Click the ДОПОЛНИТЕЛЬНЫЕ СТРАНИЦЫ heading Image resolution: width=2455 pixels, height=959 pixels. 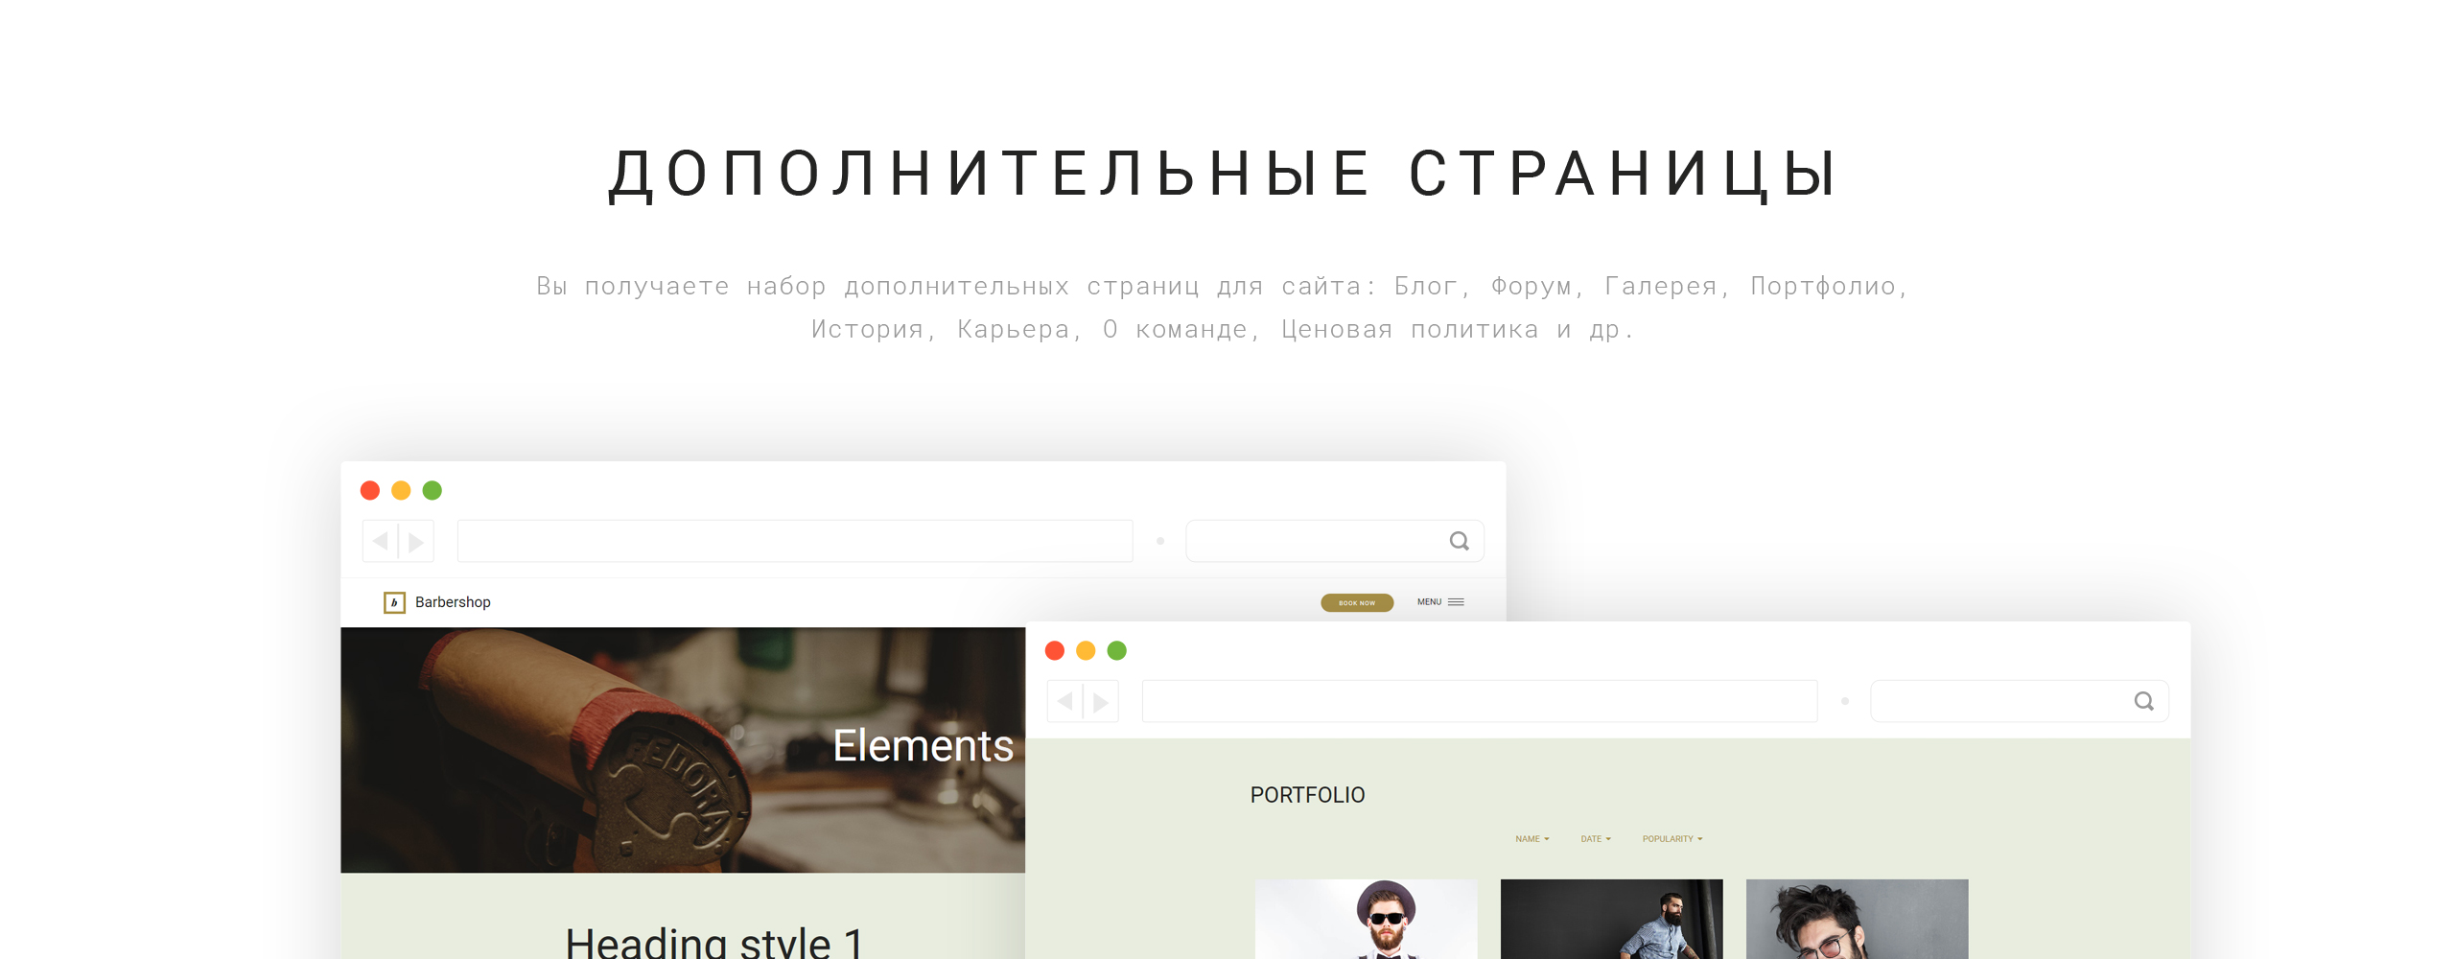pyautogui.click(x=1224, y=175)
